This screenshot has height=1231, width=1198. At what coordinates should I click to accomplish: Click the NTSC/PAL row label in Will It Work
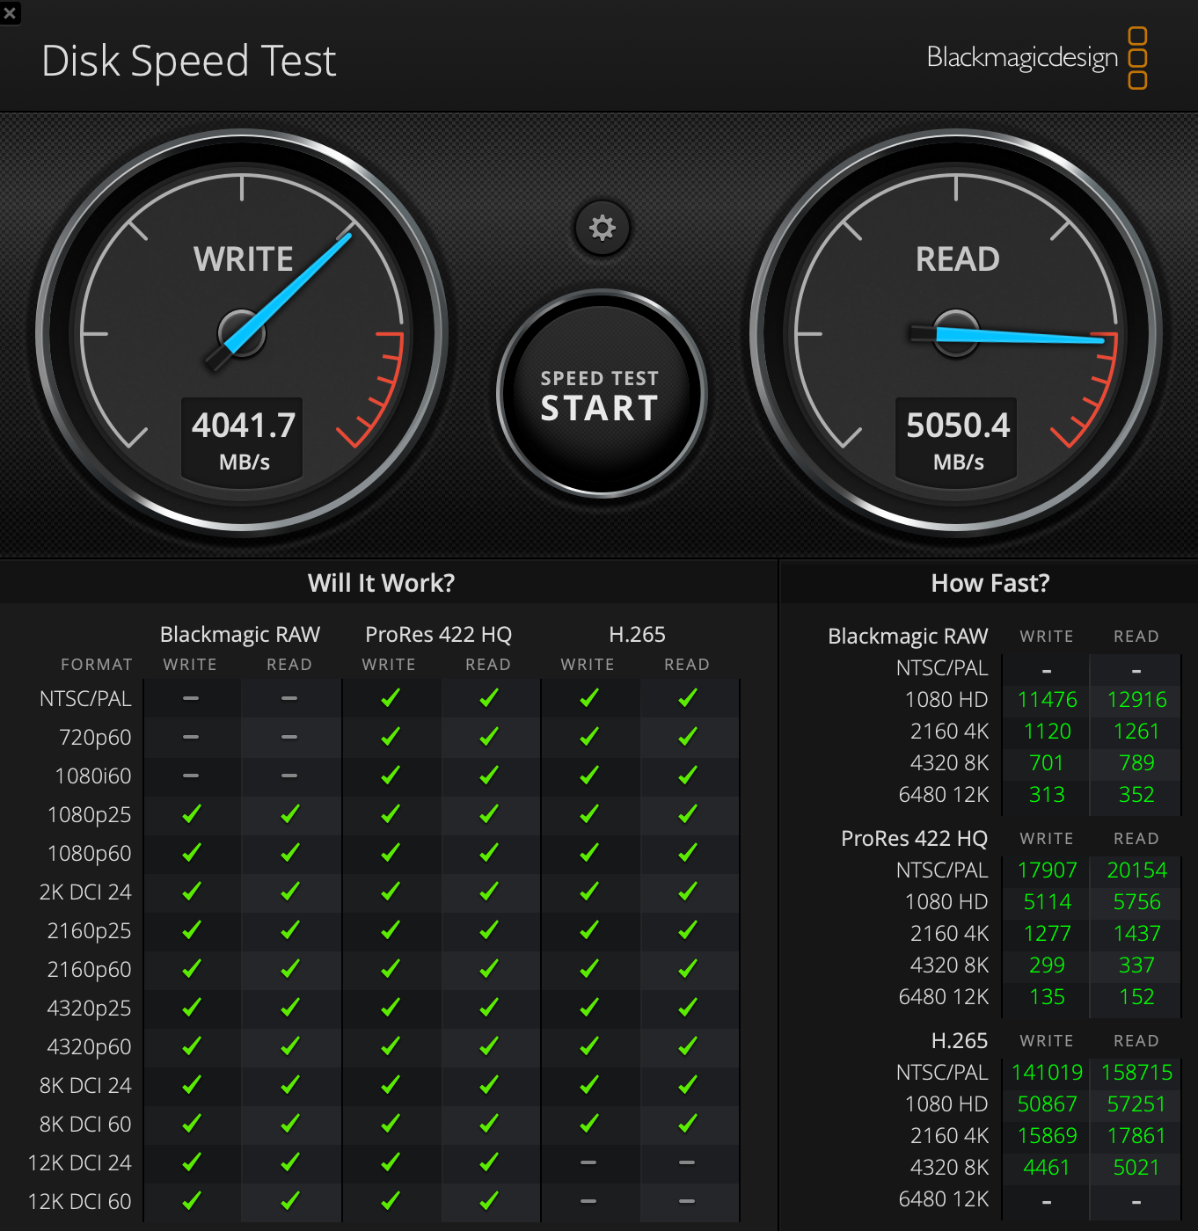point(85,698)
